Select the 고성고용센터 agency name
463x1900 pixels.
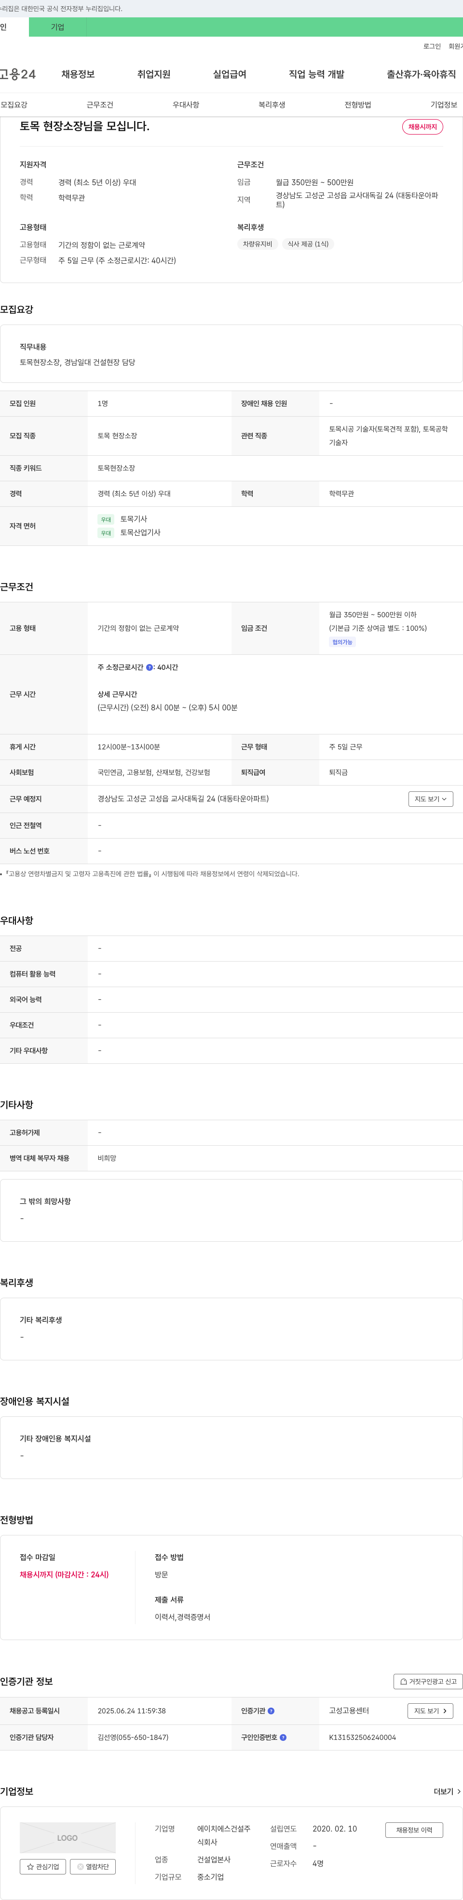pyautogui.click(x=349, y=1710)
